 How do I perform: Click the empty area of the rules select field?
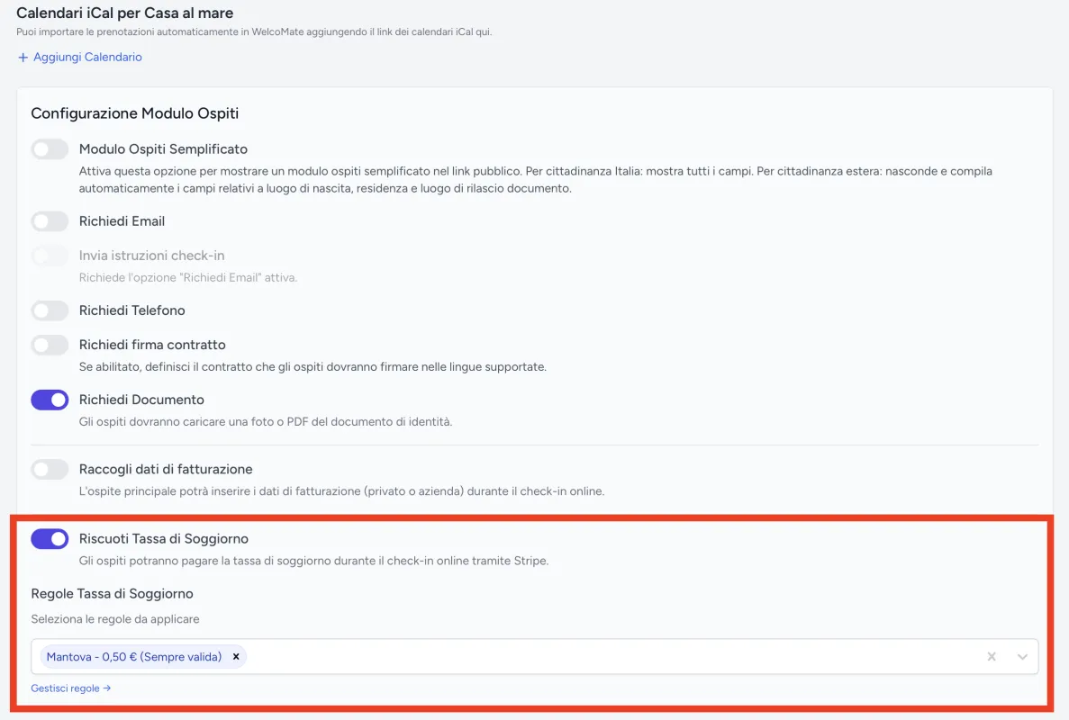(x=612, y=657)
